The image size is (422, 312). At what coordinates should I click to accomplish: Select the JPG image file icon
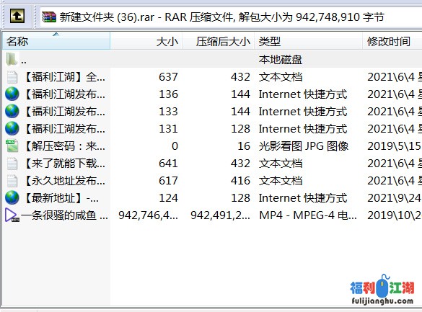pyautogui.click(x=12, y=146)
